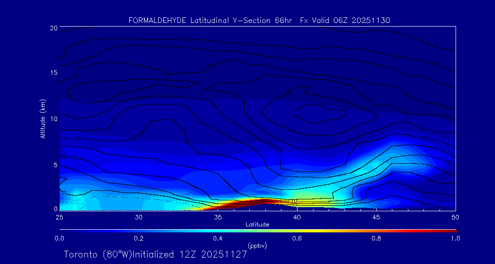The height and width of the screenshot is (264, 495).
Task: Click the (ppbv) units label
Action: [258, 246]
